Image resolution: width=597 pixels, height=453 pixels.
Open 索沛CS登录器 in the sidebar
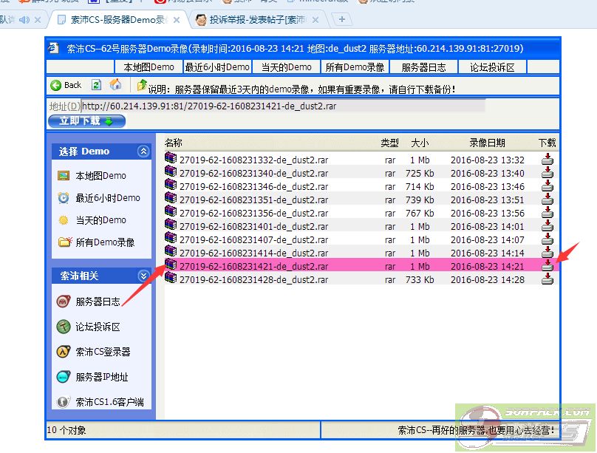tap(103, 352)
